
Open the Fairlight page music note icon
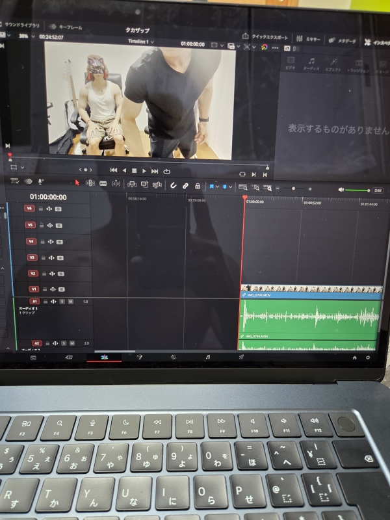[207, 357]
